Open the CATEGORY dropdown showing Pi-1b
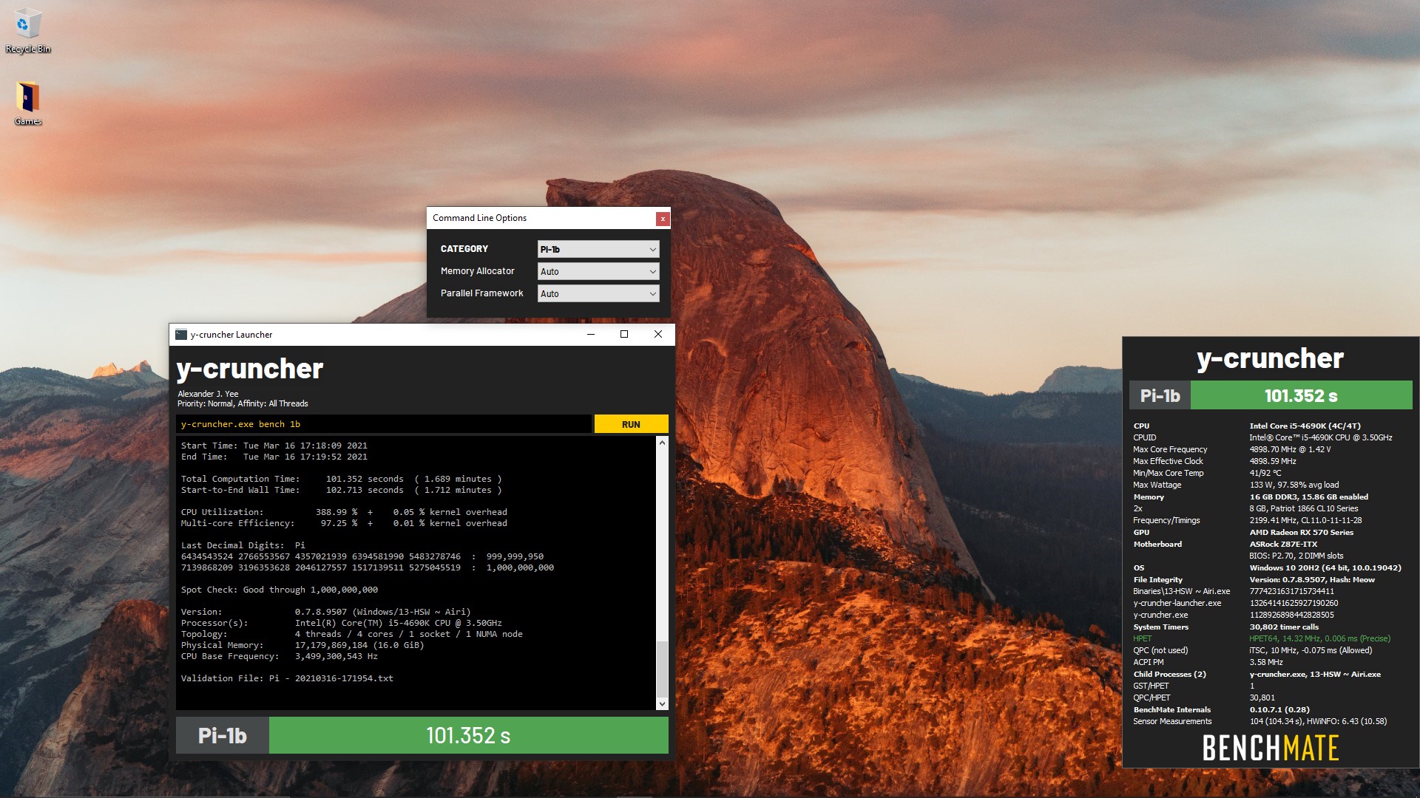 click(598, 250)
